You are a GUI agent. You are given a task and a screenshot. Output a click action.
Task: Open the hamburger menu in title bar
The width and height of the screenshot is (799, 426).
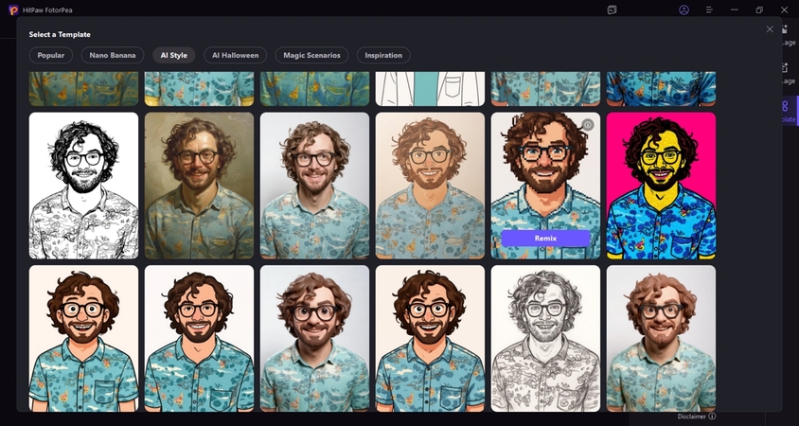(709, 9)
